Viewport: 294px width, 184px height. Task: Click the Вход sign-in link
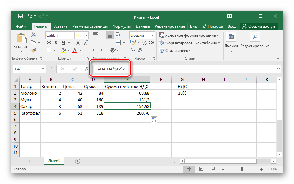232,26
